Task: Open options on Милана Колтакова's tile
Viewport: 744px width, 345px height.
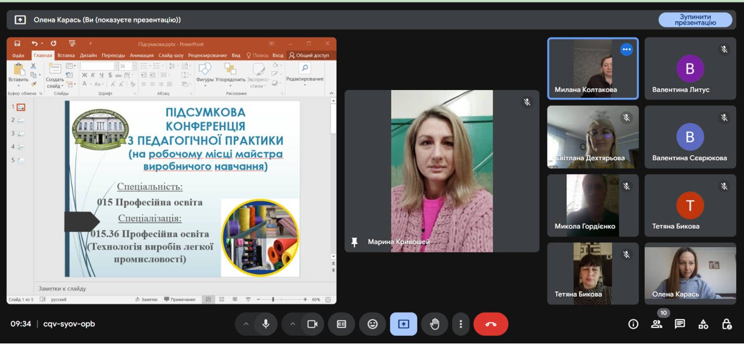Action: click(626, 50)
